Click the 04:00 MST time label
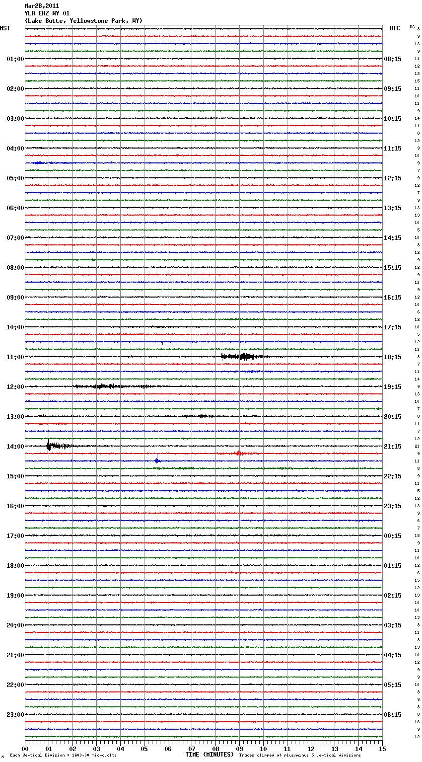The height and width of the screenshot is (762, 422). point(15,149)
